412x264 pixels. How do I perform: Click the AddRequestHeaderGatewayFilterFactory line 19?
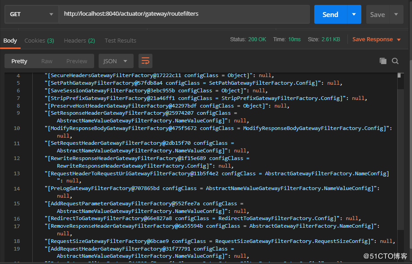click(x=147, y=252)
